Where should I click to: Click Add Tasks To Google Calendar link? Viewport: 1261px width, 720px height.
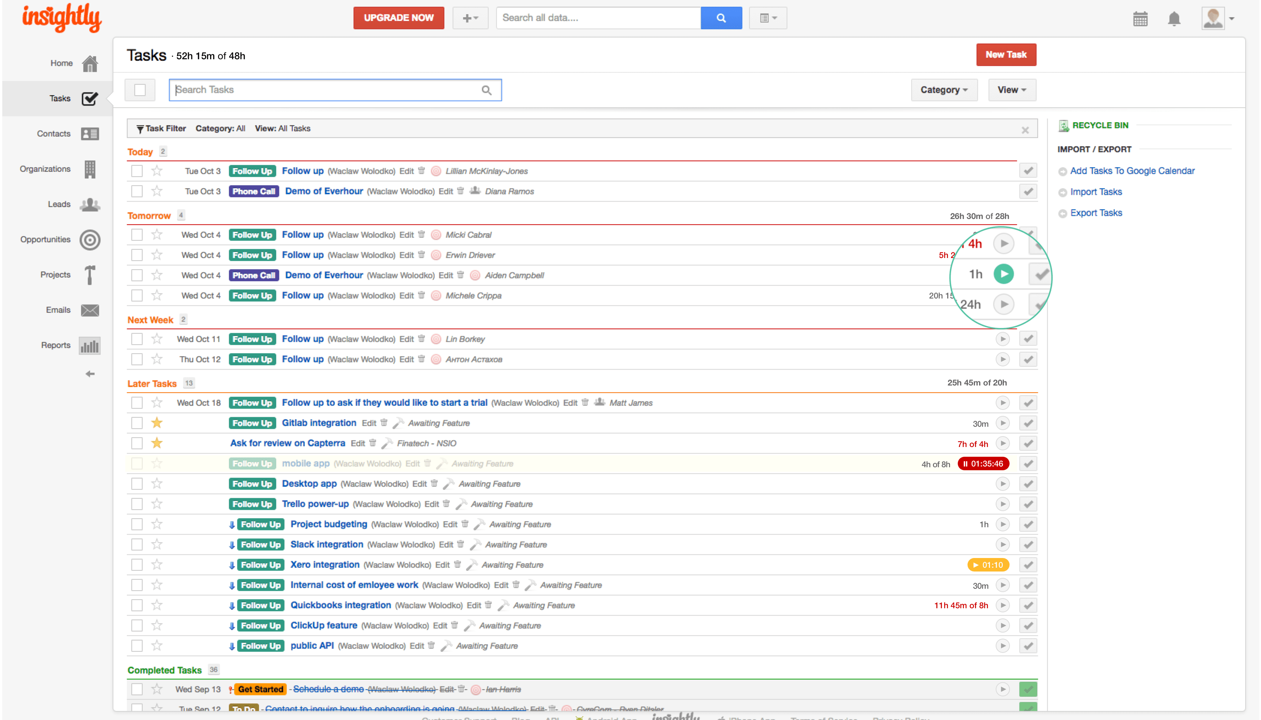(x=1132, y=171)
